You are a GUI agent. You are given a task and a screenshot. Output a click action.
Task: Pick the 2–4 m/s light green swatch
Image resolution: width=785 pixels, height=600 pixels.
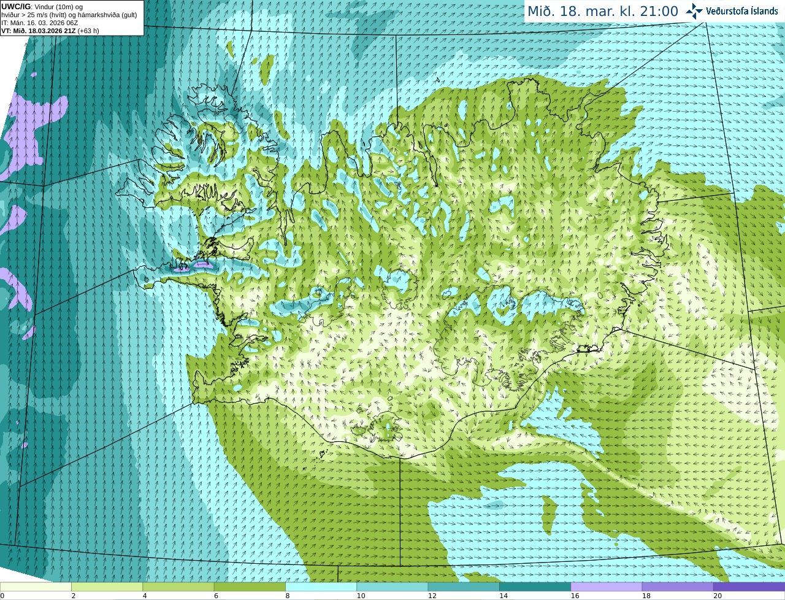click(107, 587)
